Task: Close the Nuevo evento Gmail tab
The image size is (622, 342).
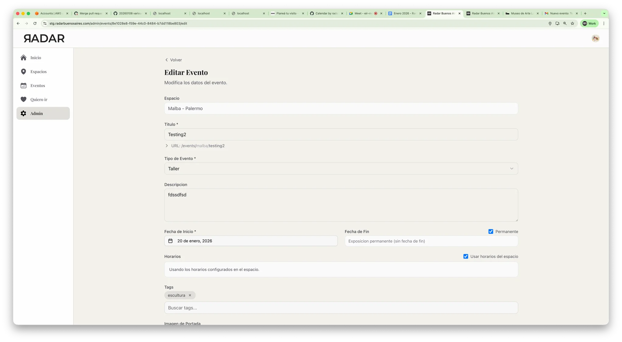Action: 577,13
